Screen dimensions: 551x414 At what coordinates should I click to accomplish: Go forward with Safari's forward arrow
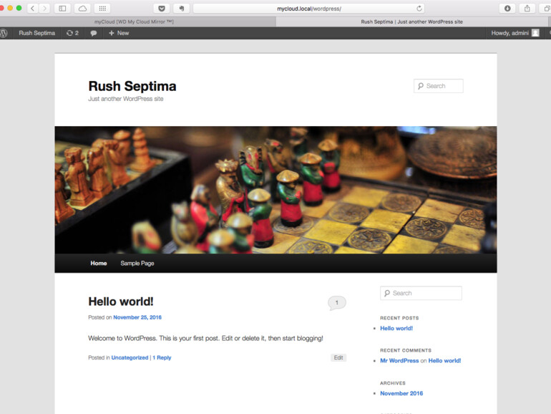[44, 8]
